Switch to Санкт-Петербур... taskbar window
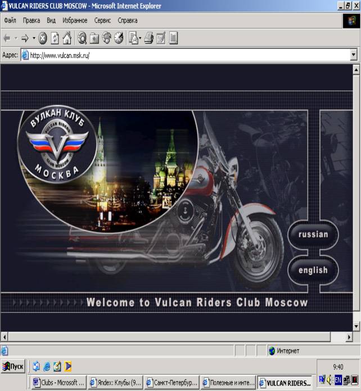The height and width of the screenshot is (391, 361). (172, 383)
